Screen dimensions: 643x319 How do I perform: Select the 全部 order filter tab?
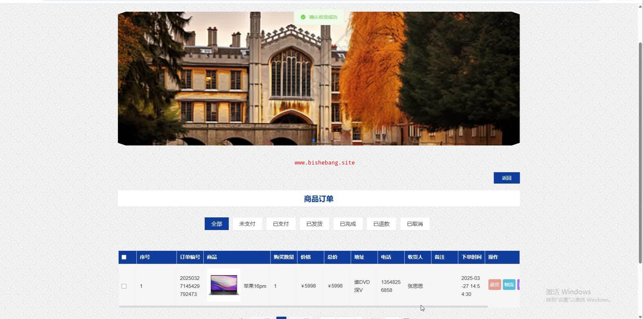(217, 224)
